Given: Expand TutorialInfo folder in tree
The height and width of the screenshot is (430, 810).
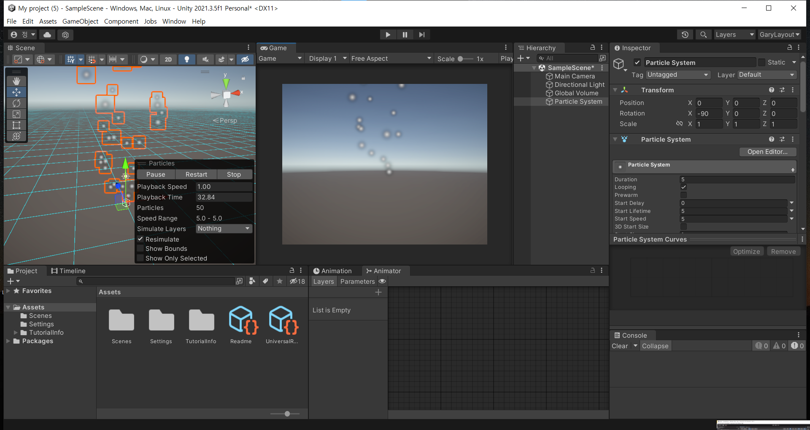Looking at the screenshot, I should [16, 333].
